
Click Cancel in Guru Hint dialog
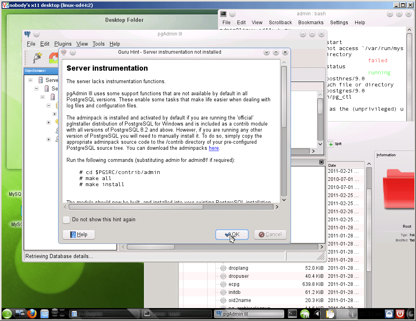click(x=270, y=234)
